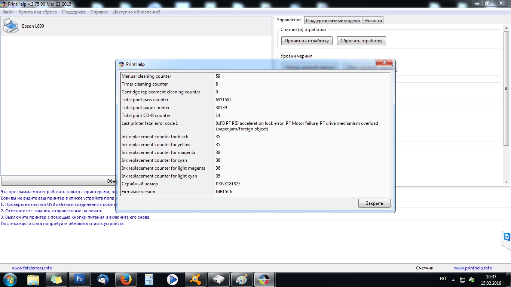Click the Last printer fatal error code label
The width and height of the screenshot is (511, 287).
tap(150, 123)
